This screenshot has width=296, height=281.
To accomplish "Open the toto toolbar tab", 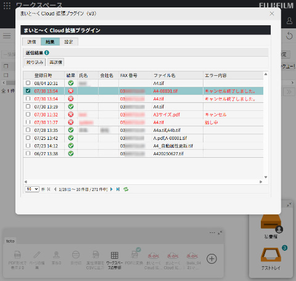I will coord(10,241).
